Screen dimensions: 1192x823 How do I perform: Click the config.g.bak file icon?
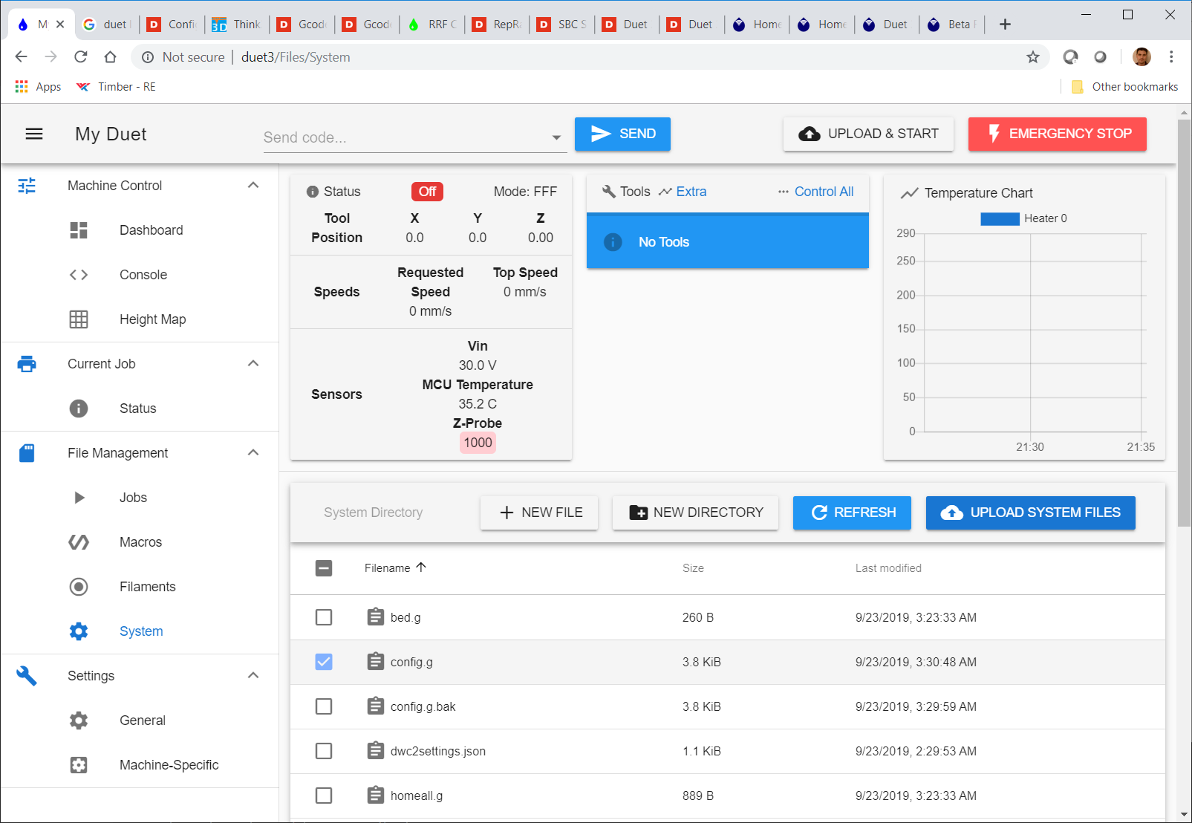(x=376, y=706)
